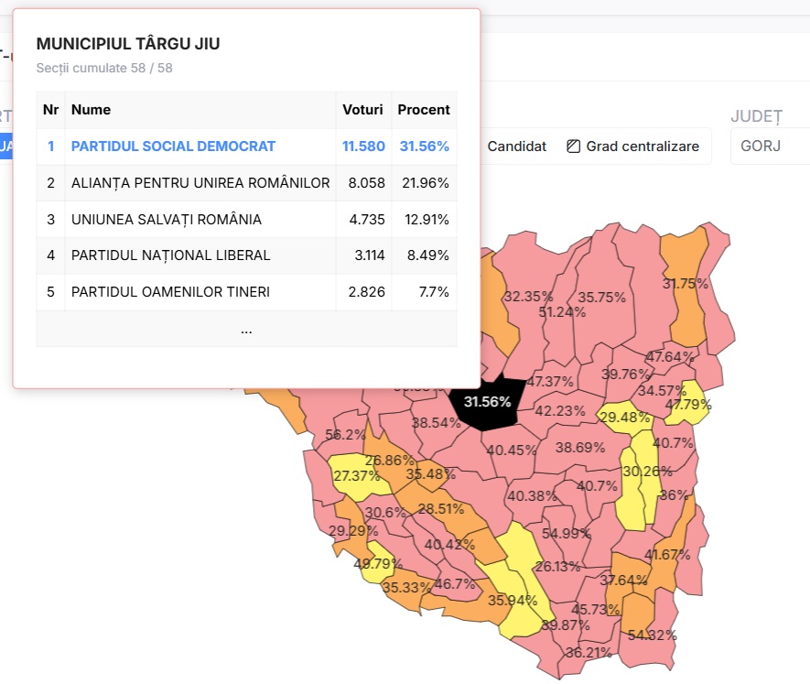The width and height of the screenshot is (810, 684).
Task: Select PARTIDUL OAMENILOR TINERI in the table
Action: (170, 291)
